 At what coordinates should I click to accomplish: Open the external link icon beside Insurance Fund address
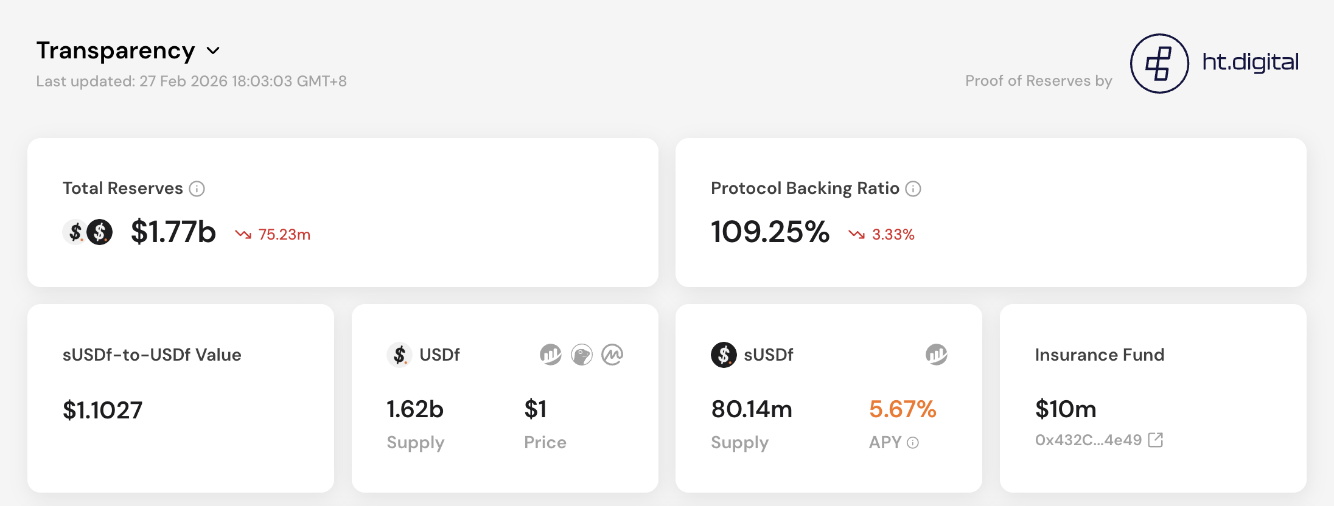(x=1155, y=440)
